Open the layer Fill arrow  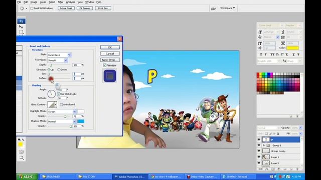click(300, 133)
